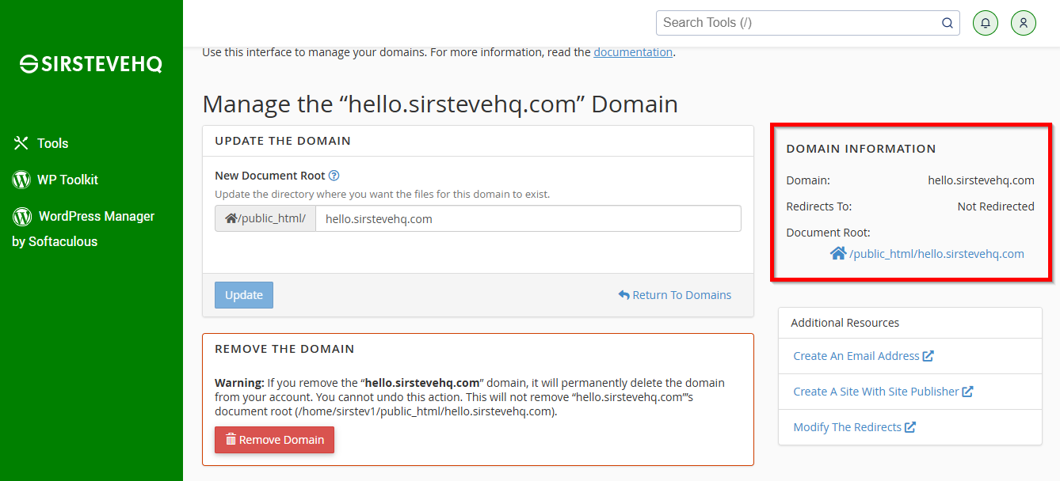Click external link icon after Site Publisher
1060x481 pixels.
tap(967, 392)
